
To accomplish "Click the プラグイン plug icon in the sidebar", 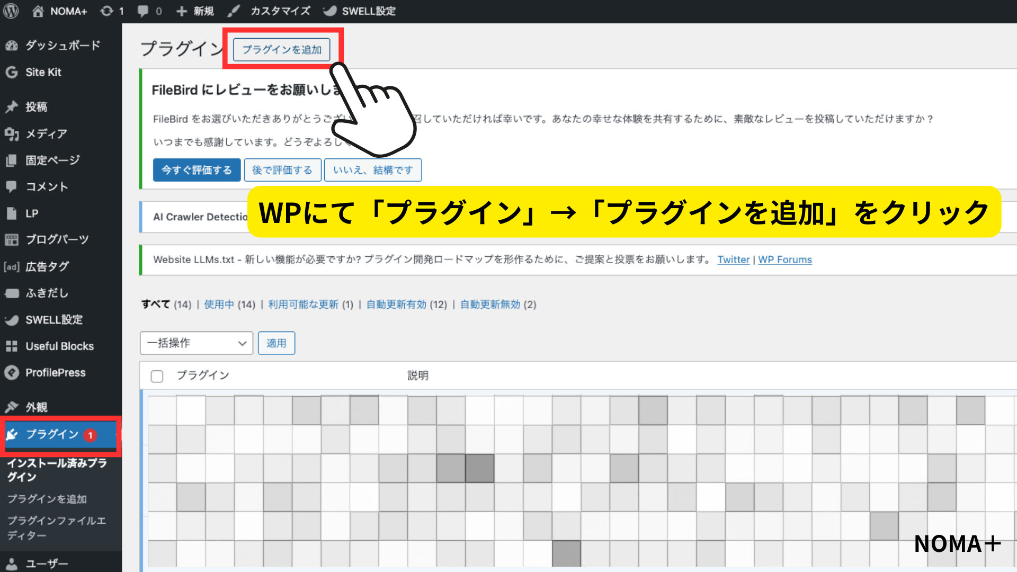I will pos(12,435).
